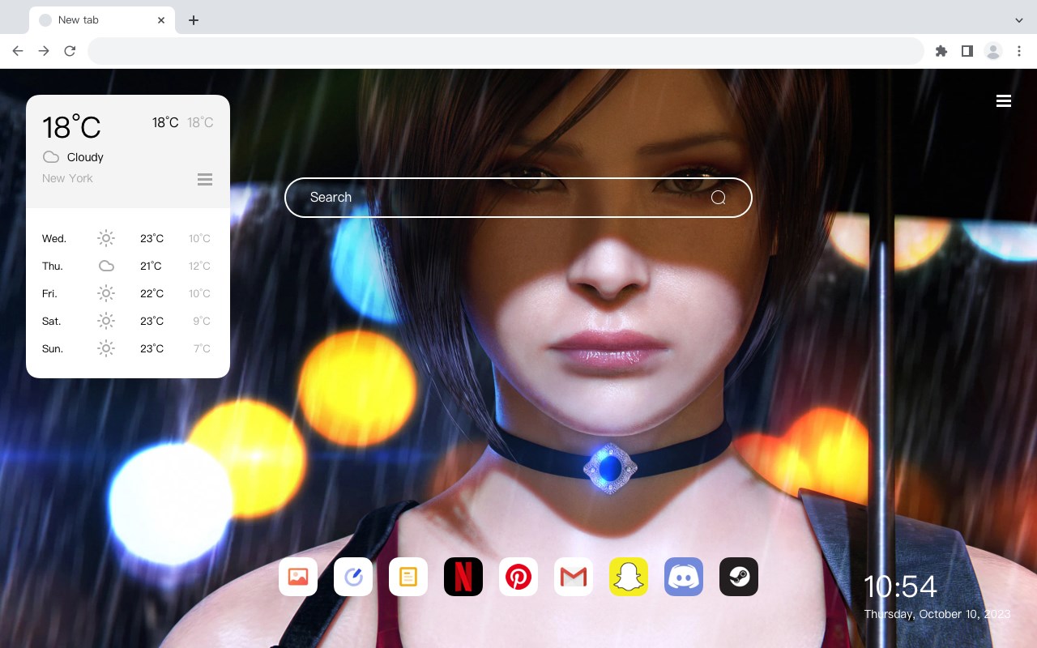Click the New York location label
The image size is (1037, 648).
67,178
